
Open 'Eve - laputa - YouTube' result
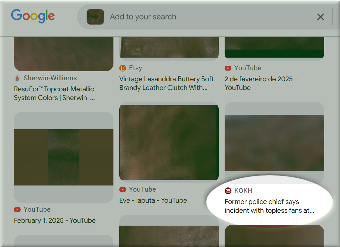pos(153,200)
